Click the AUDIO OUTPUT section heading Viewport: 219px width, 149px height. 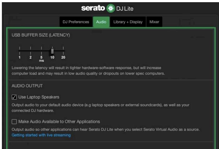click(x=27, y=86)
